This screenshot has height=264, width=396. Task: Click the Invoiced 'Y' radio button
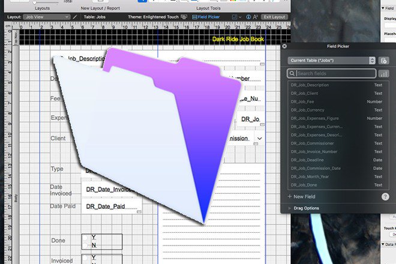[85, 257]
